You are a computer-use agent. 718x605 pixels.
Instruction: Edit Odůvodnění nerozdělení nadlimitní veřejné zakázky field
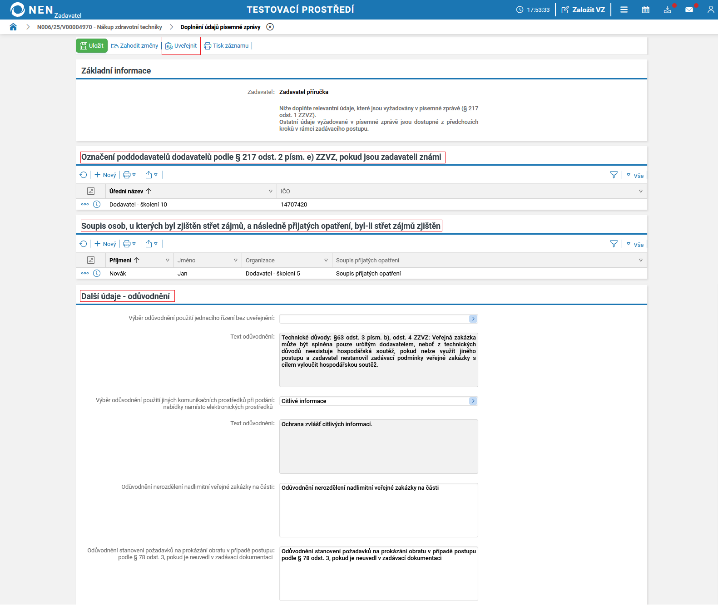[x=379, y=510]
